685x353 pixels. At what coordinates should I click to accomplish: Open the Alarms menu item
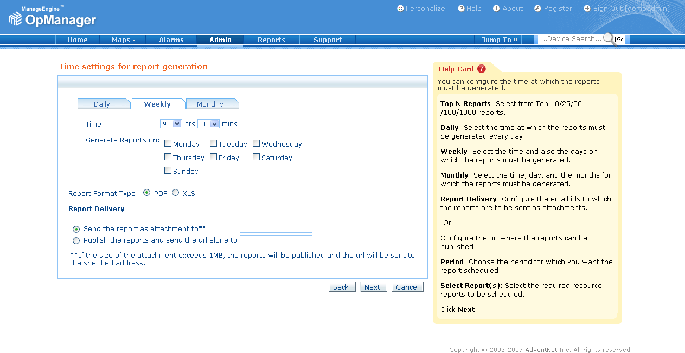(171, 40)
